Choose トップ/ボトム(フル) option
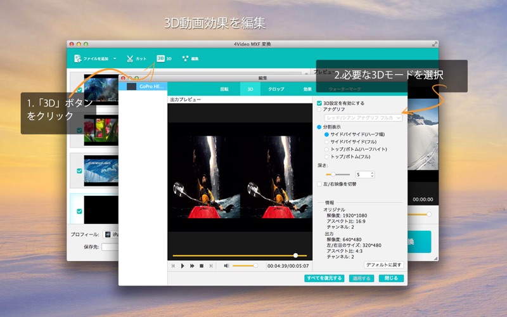The height and width of the screenshot is (317, 507). [326, 157]
